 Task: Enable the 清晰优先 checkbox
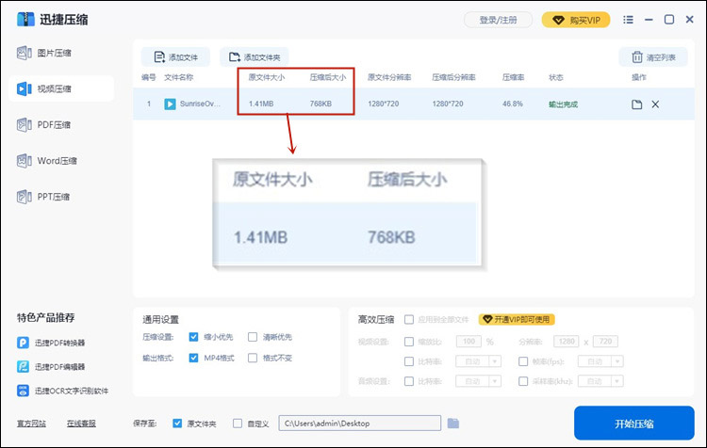click(x=253, y=337)
